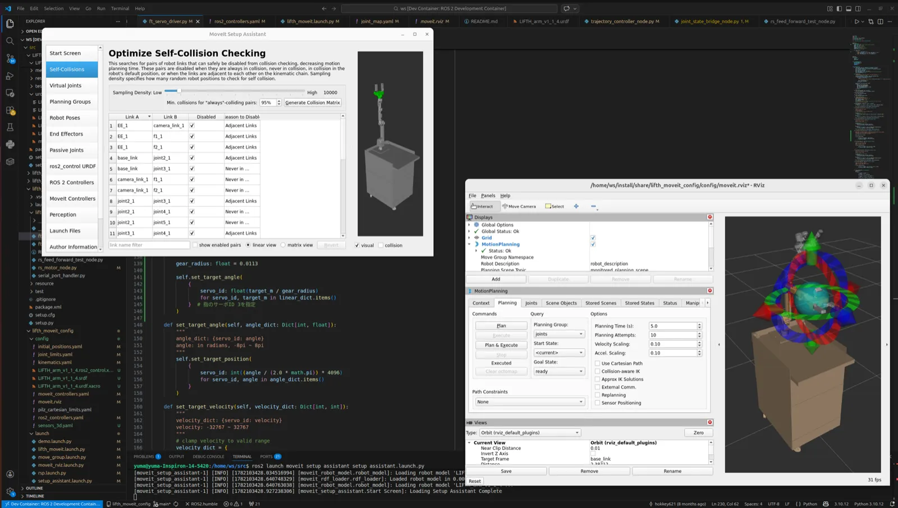Choose the Select tool in RViz toolbar

[x=555, y=206]
